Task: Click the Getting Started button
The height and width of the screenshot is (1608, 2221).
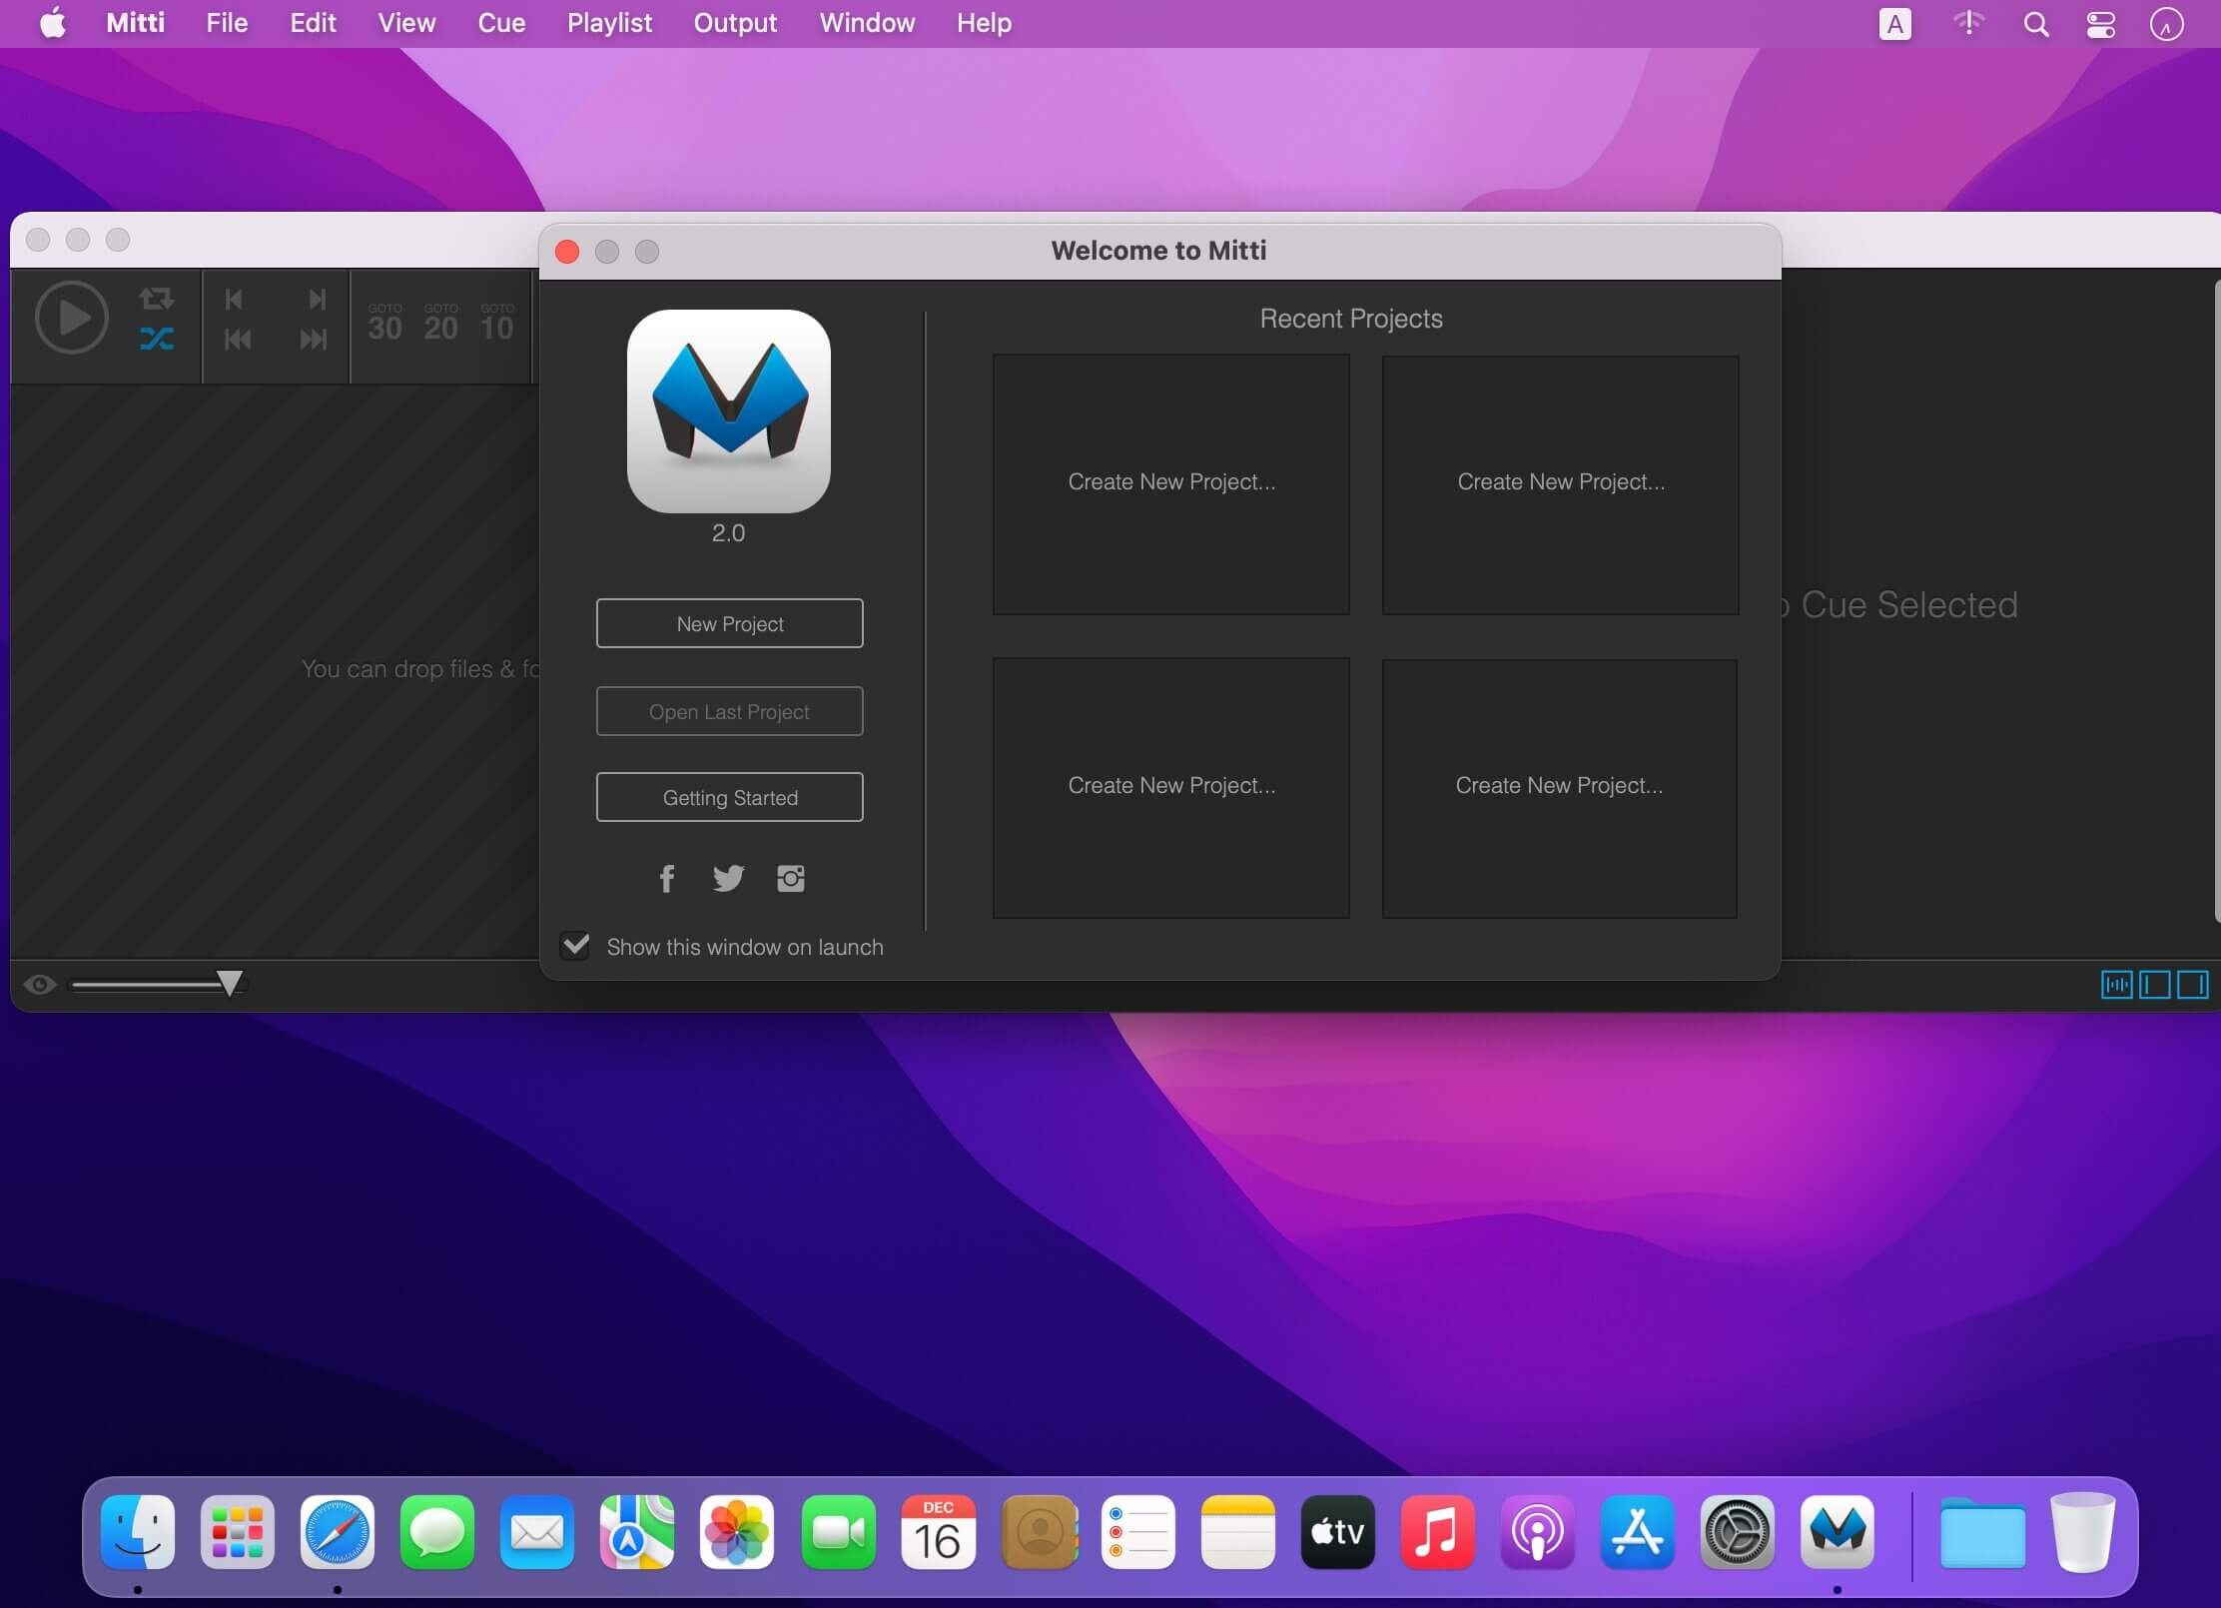Action: coord(729,796)
